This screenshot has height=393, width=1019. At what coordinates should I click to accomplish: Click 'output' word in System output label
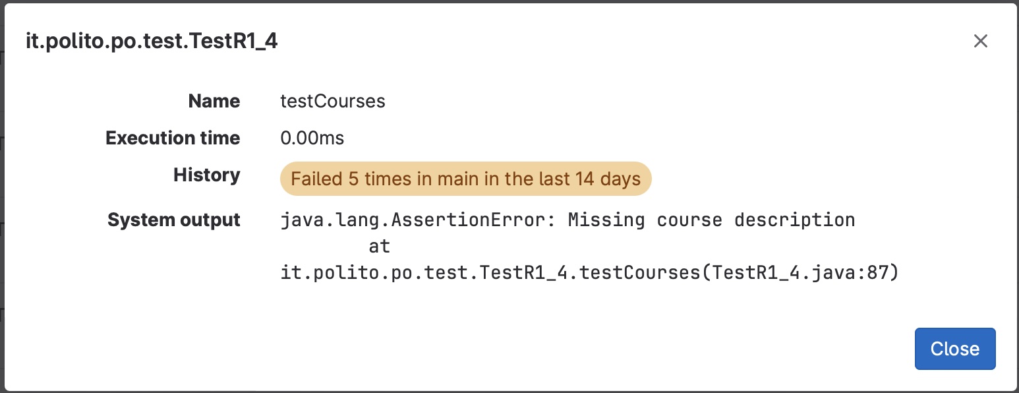click(x=209, y=220)
